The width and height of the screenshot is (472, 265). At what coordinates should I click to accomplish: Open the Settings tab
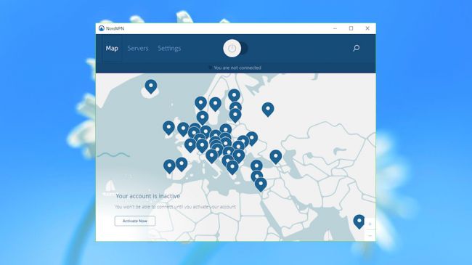[x=169, y=48]
